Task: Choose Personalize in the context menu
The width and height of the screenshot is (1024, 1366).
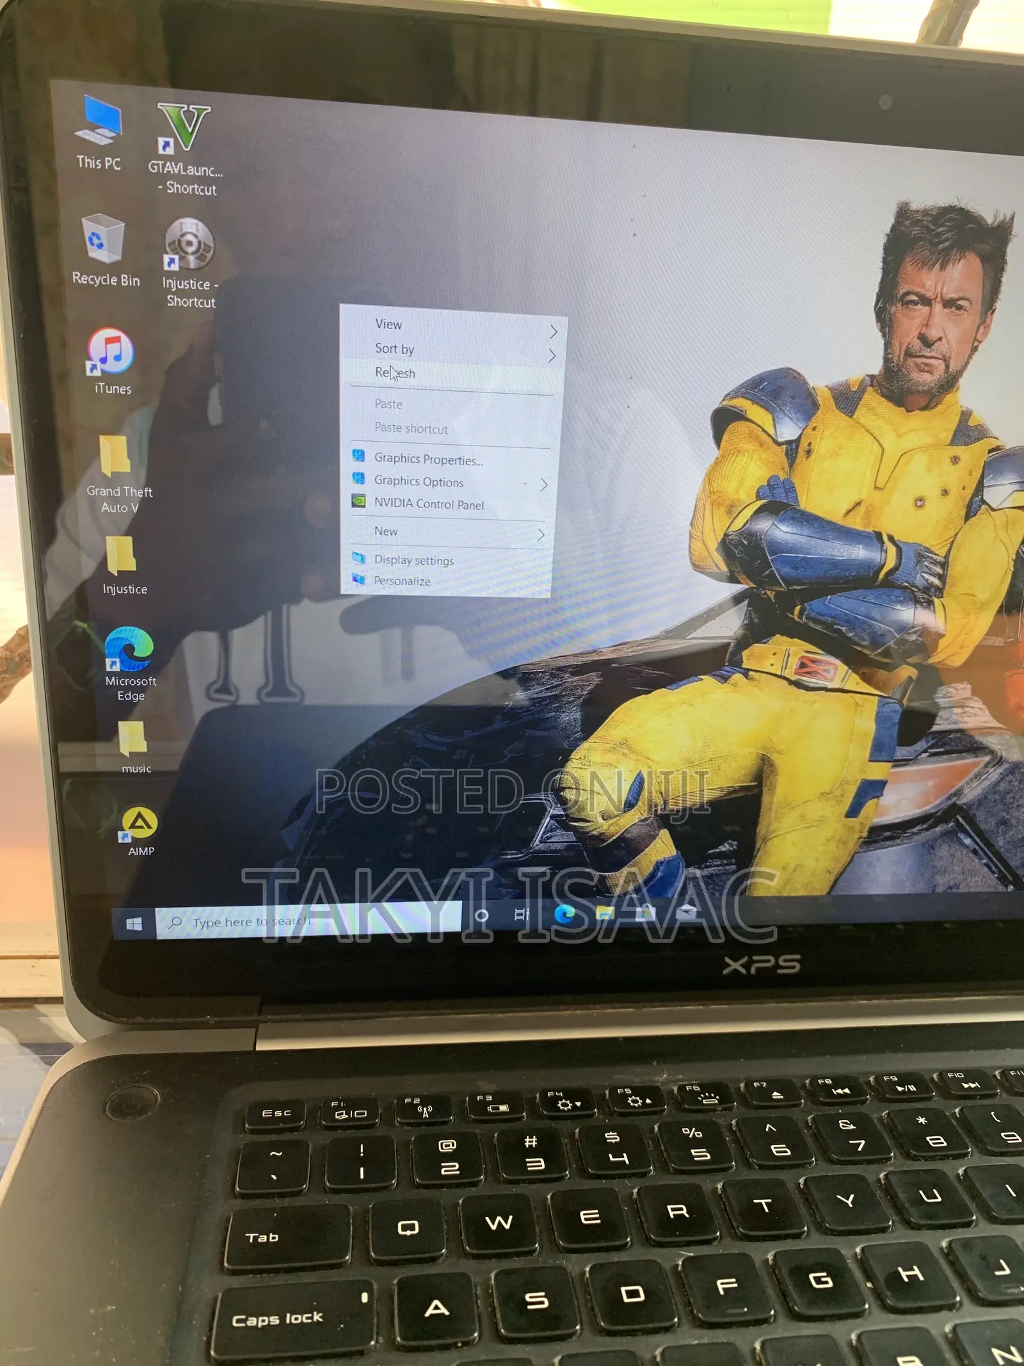Action: [x=447, y=581]
